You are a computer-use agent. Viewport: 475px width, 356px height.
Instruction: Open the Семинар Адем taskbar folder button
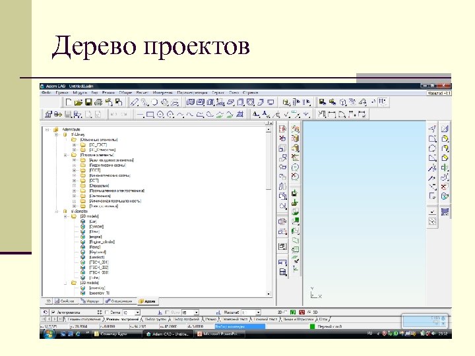coord(117,334)
